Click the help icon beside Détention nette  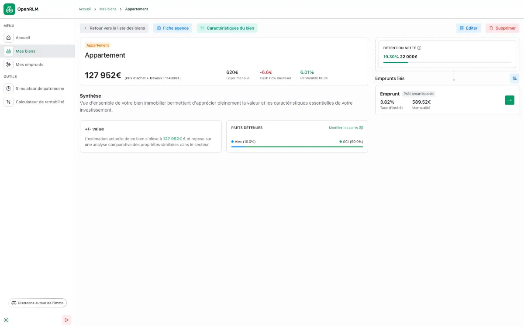click(x=419, y=48)
